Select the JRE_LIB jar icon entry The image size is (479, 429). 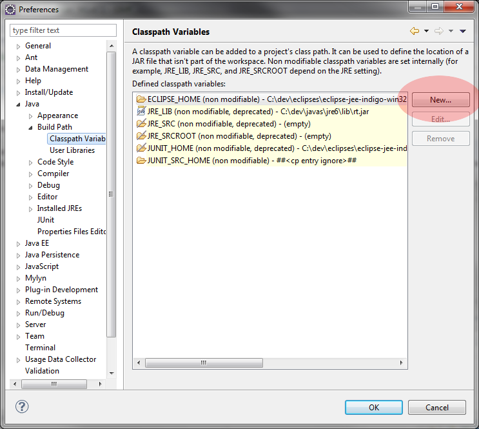[141, 112]
